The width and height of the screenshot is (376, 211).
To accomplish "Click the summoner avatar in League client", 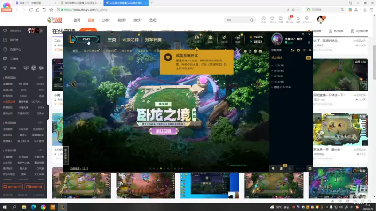I will coord(277,39).
